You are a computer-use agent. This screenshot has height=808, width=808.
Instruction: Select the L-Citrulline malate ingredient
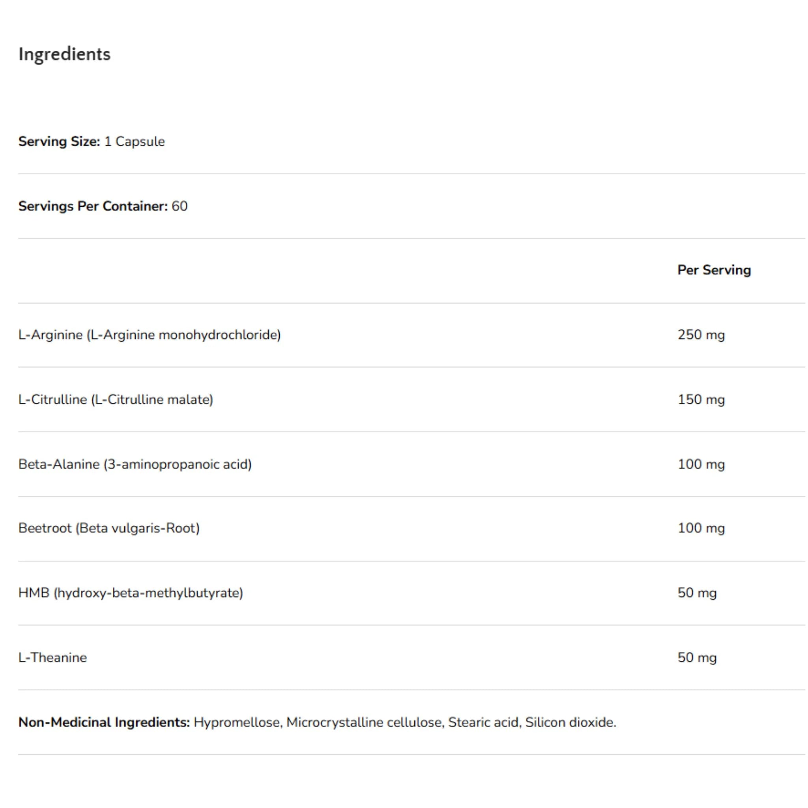tap(116, 400)
